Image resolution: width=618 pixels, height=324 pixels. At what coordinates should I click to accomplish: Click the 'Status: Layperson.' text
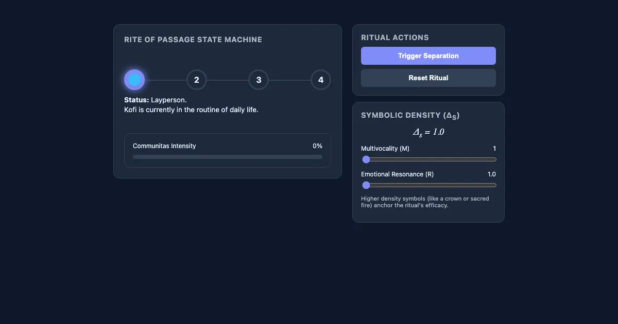[x=156, y=100]
